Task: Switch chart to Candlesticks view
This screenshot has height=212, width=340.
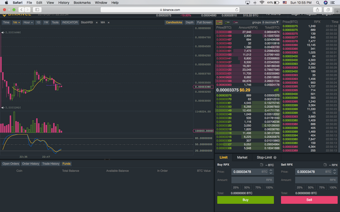Action: 174,22
